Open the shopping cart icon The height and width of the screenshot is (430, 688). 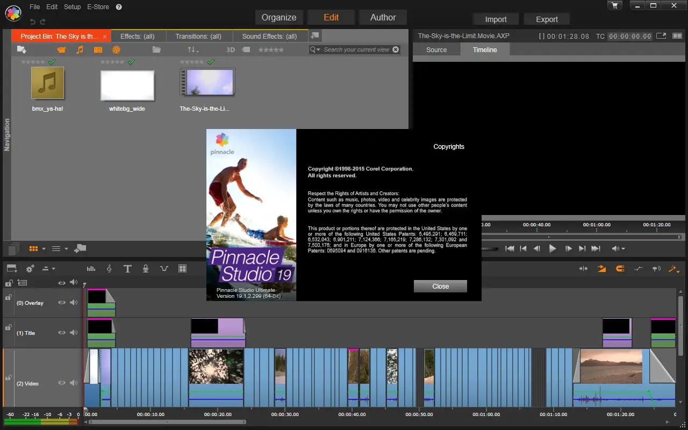click(x=614, y=5)
